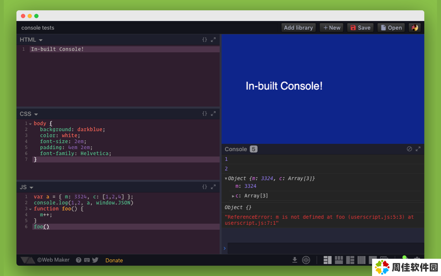This screenshot has height=276, width=441.
Task: Click the Add library button
Action: pyautogui.click(x=298, y=28)
